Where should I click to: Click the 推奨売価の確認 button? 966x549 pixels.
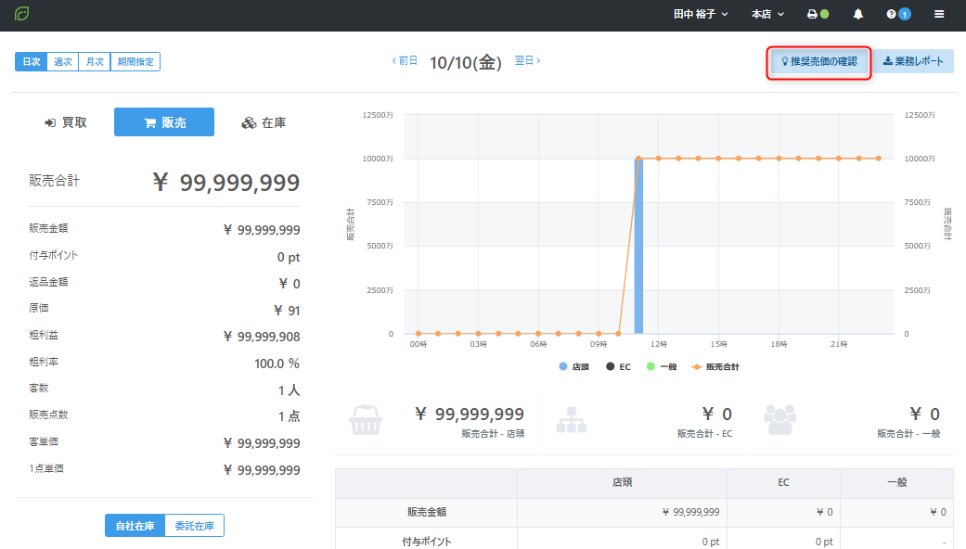click(818, 61)
